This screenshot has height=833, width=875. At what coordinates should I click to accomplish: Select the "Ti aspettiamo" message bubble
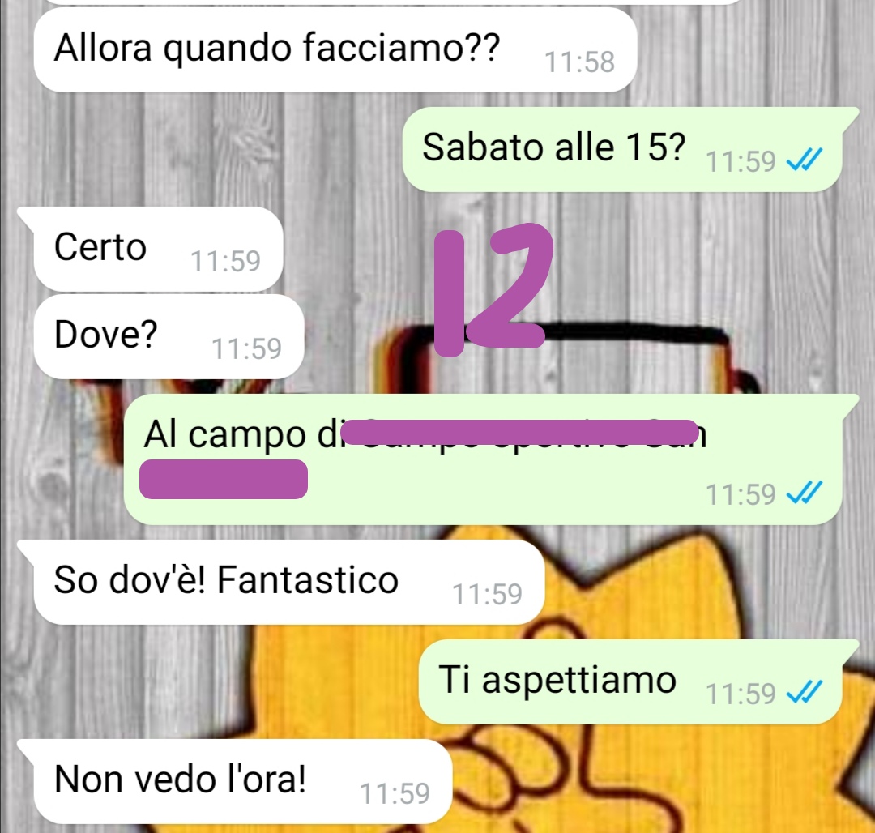(x=636, y=681)
